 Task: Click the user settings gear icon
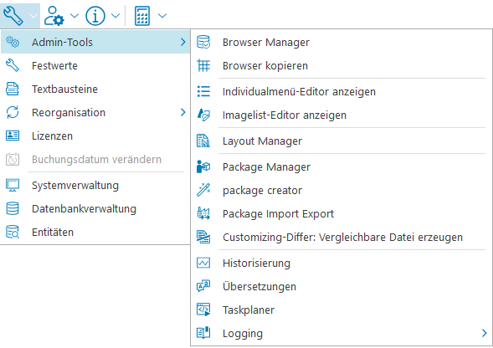[54, 16]
